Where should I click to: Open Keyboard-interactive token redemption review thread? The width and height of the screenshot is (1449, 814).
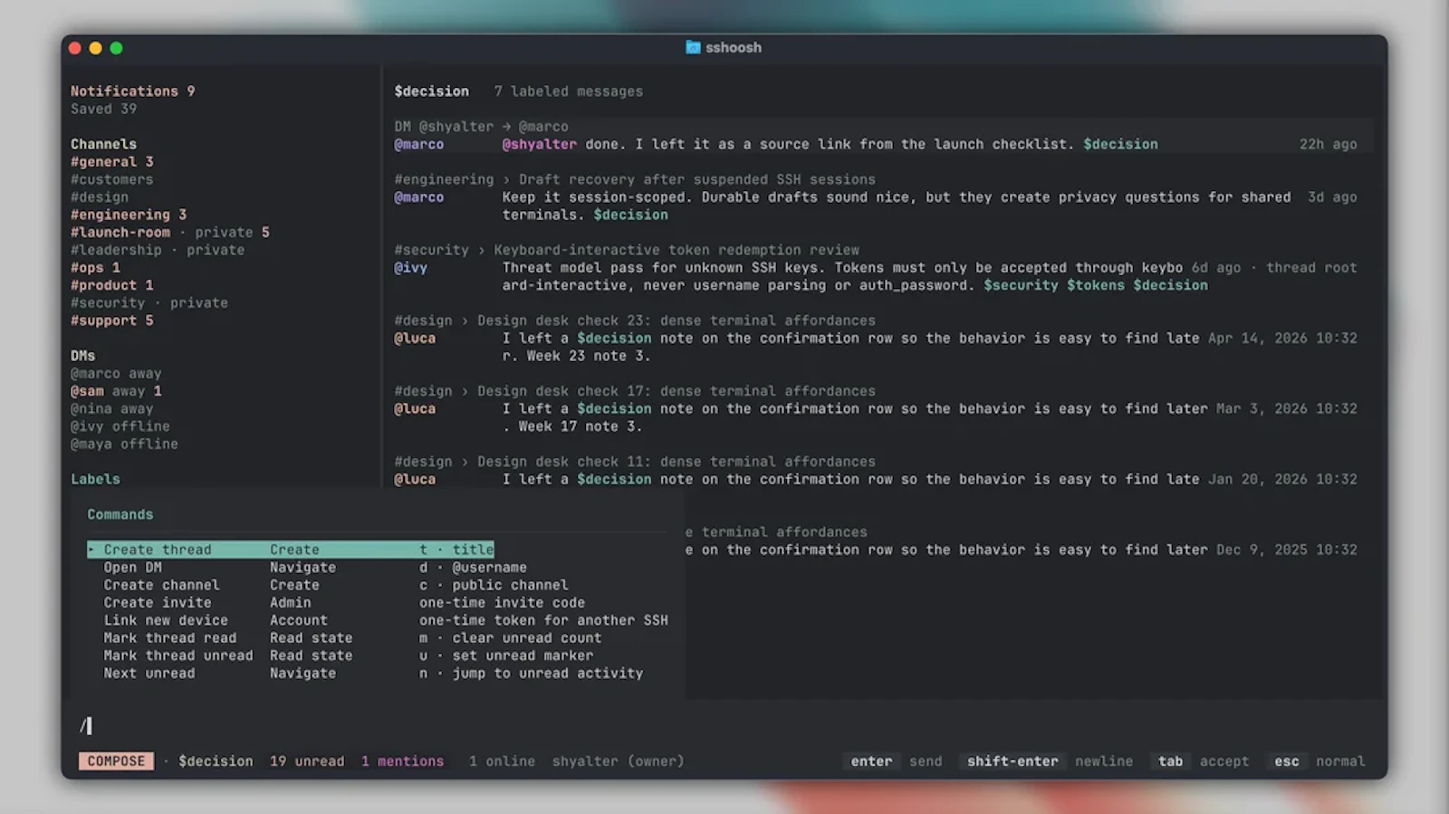click(x=676, y=250)
